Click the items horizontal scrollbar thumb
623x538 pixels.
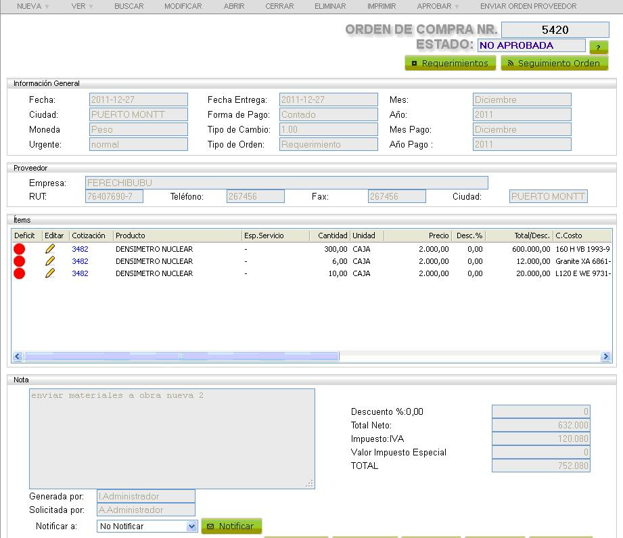coord(181,356)
